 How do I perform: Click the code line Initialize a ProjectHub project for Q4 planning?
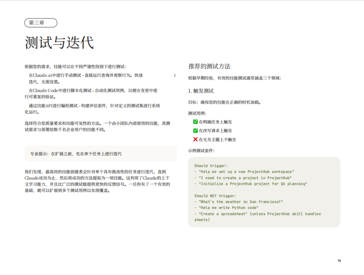pyautogui.click(x=251, y=184)
